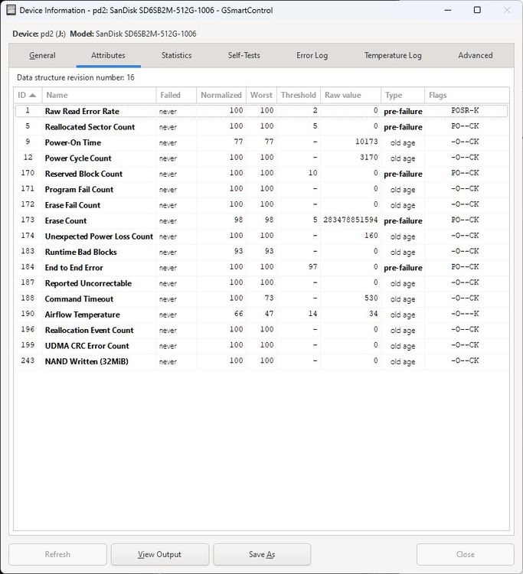
Task: Open the Statistics tab
Action: (177, 55)
